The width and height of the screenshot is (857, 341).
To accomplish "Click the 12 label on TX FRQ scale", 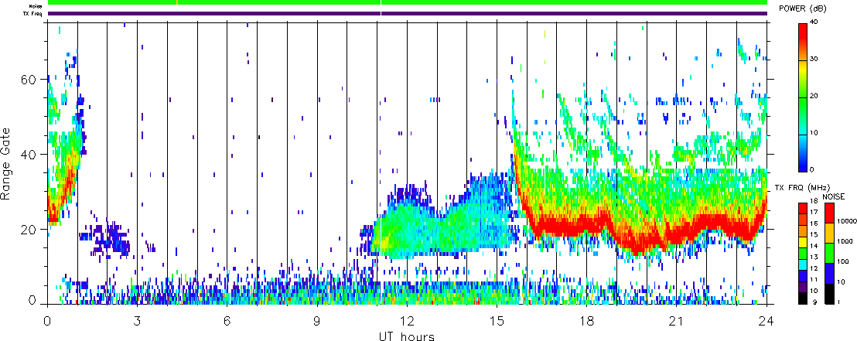I will (814, 268).
